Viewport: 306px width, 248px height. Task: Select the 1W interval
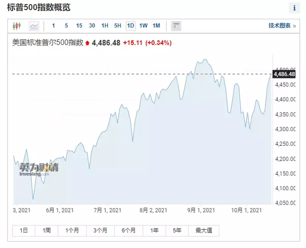143,25
